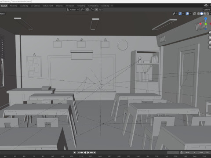The height and width of the screenshot is (158, 211).
Task: Toggle the camera view icon
Action: pos(210,42)
